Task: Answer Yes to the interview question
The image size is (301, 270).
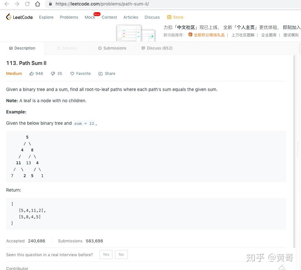Action: pyautogui.click(x=106, y=254)
